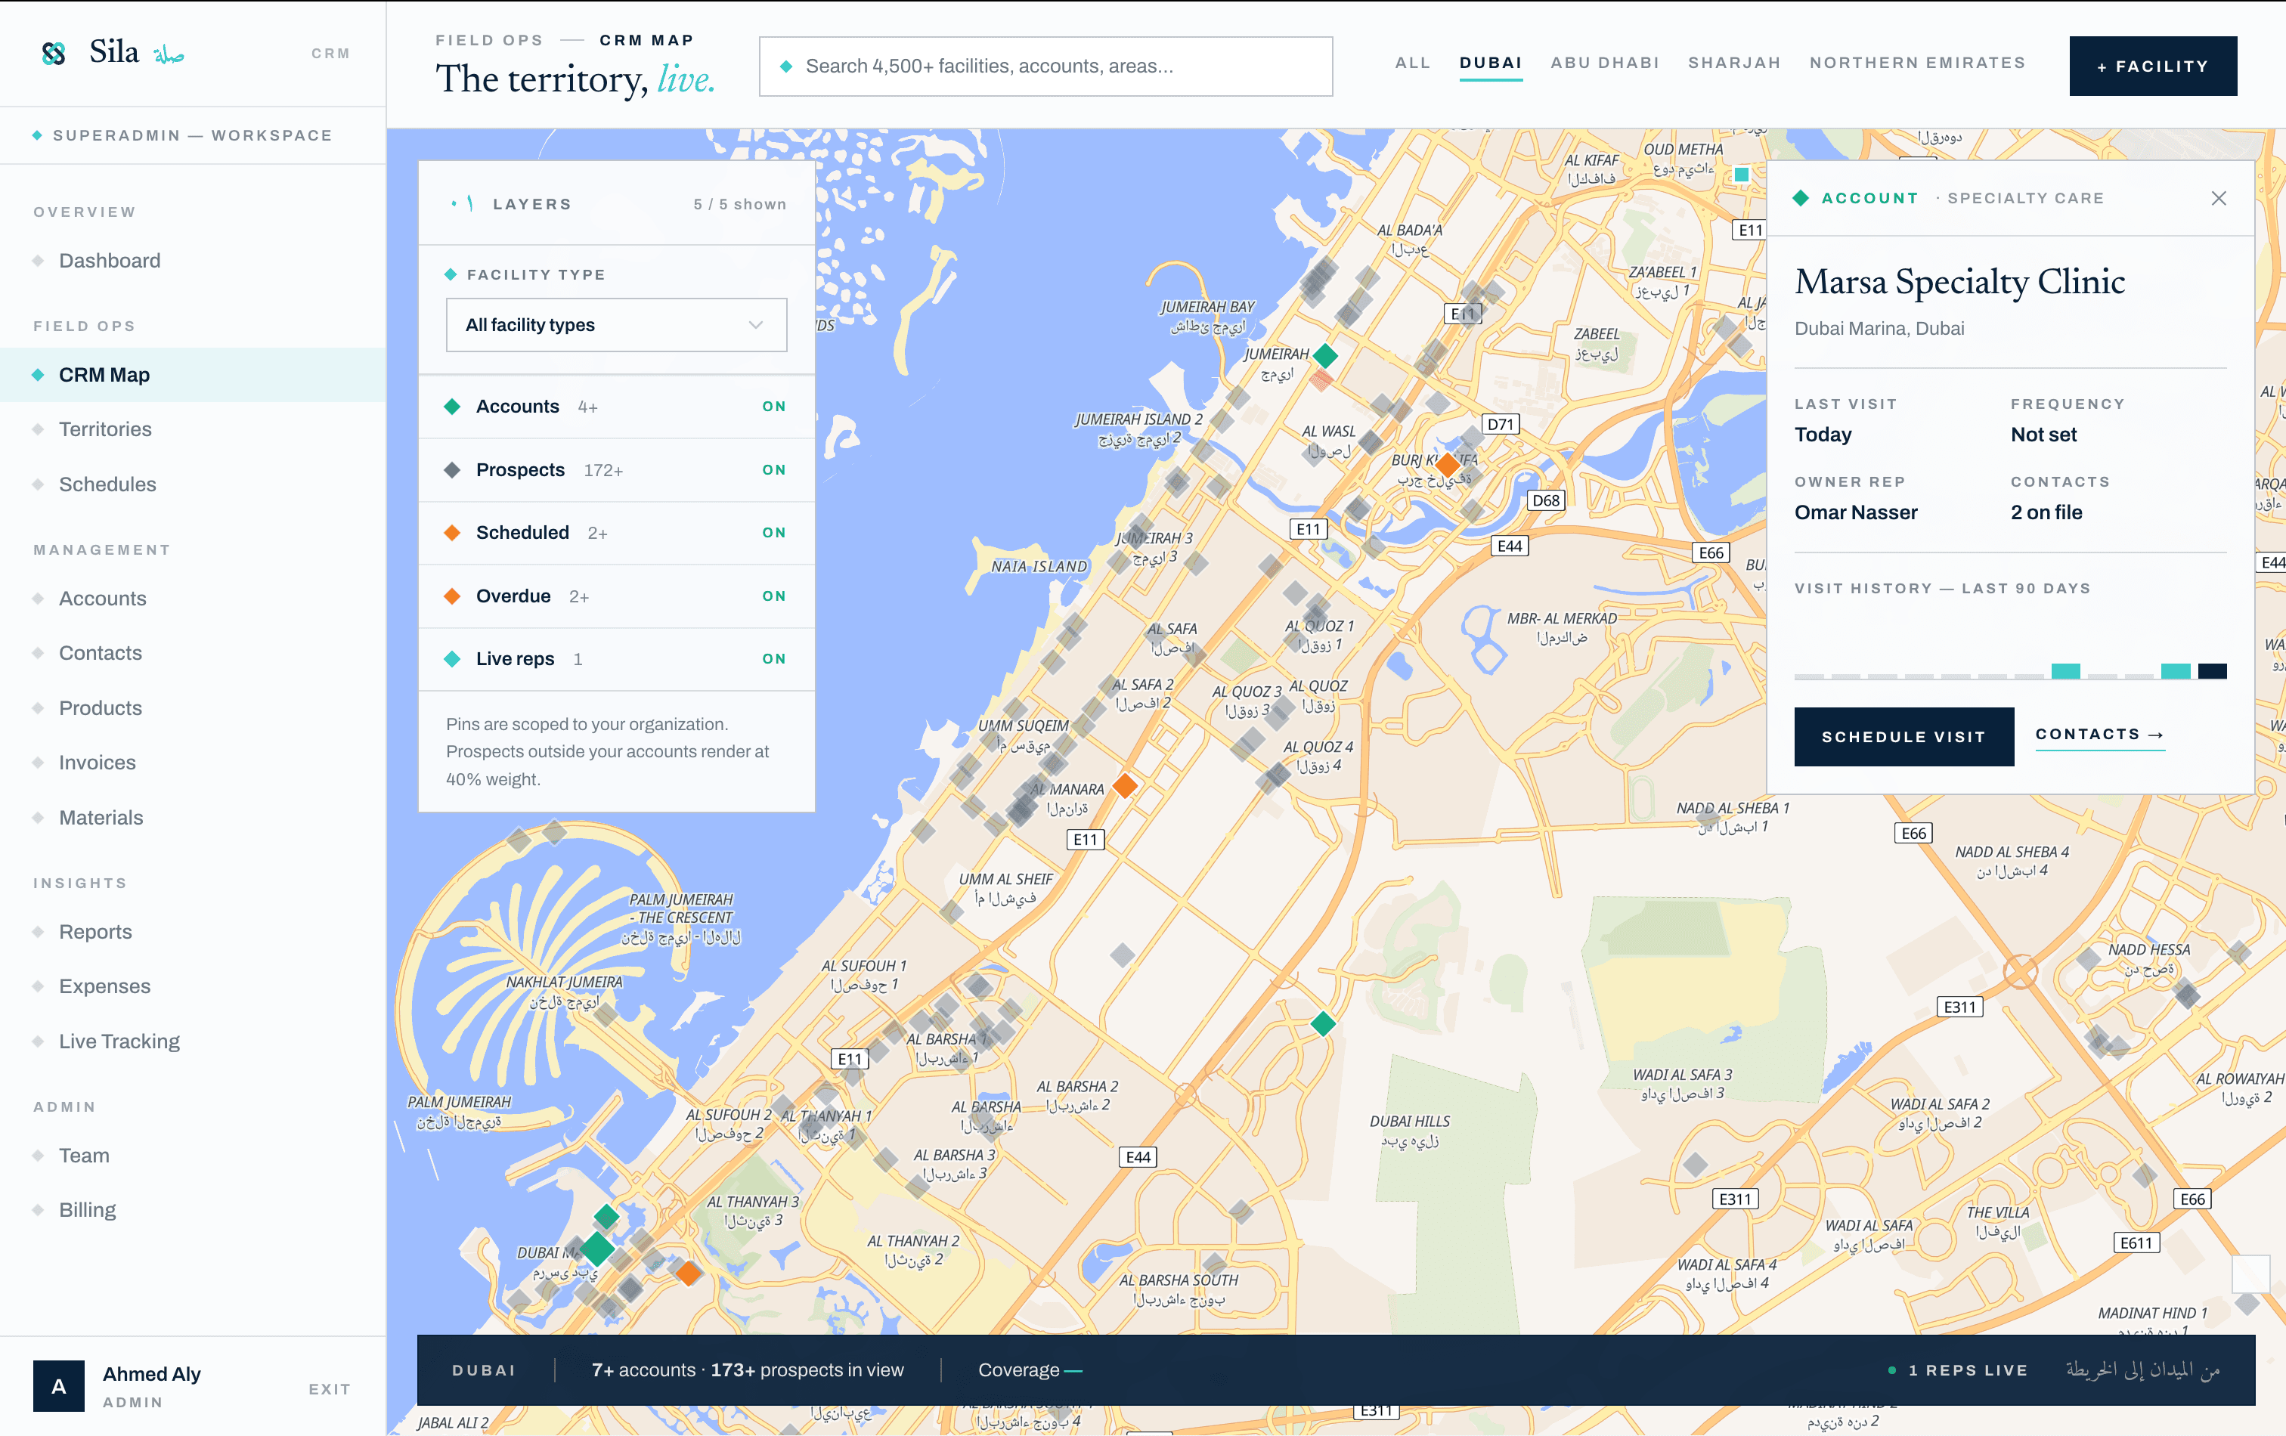The height and width of the screenshot is (1436, 2286).
Task: Switch to NORTHERN EMIRATES tab
Action: (x=1916, y=63)
